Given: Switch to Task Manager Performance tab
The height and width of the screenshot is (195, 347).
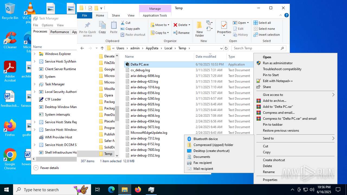Looking at the screenshot, I should [60, 32].
